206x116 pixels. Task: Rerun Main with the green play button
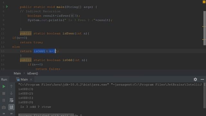[x=4, y=86]
